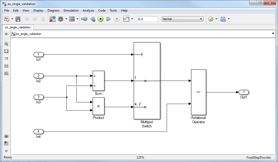
Task: Click the Up to Parent arrow
Action: tap(43, 19)
